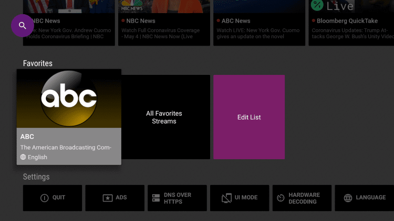Screen dimensions: 394x221
Task: Click the Hardware Decoding circular icon
Action: point(281,198)
